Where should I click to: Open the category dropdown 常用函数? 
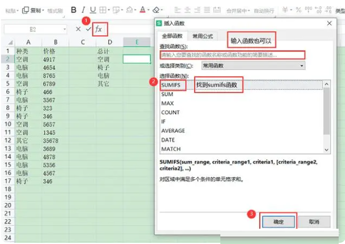tap(246, 66)
